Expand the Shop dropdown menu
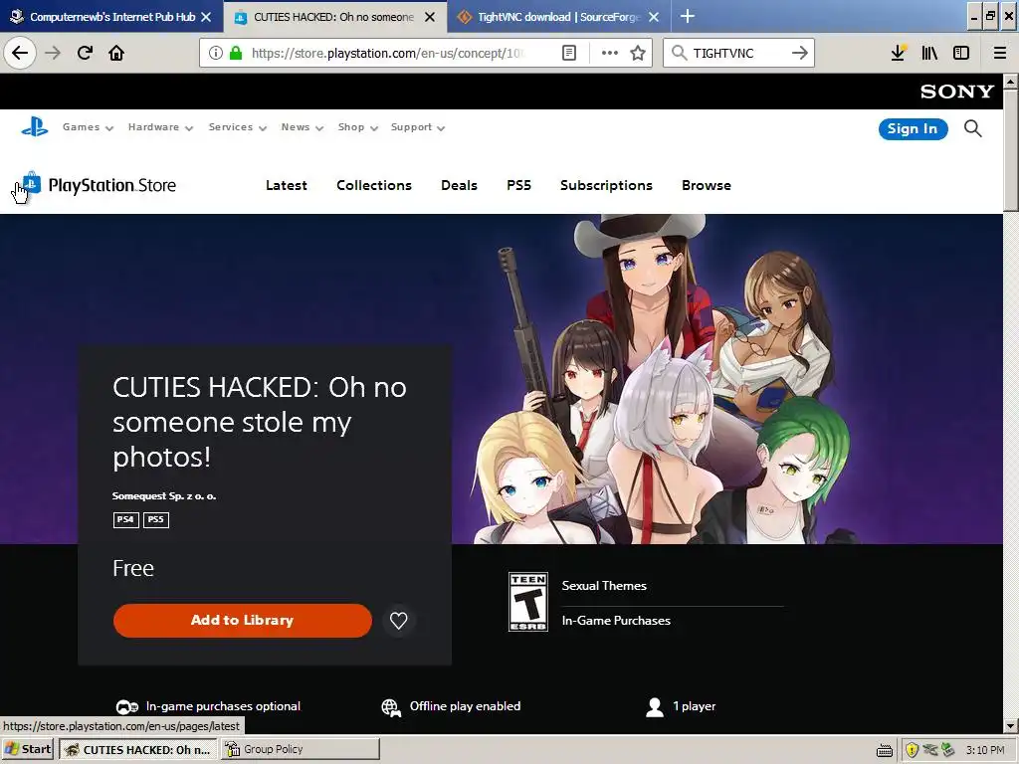The image size is (1019, 764). pyautogui.click(x=357, y=127)
